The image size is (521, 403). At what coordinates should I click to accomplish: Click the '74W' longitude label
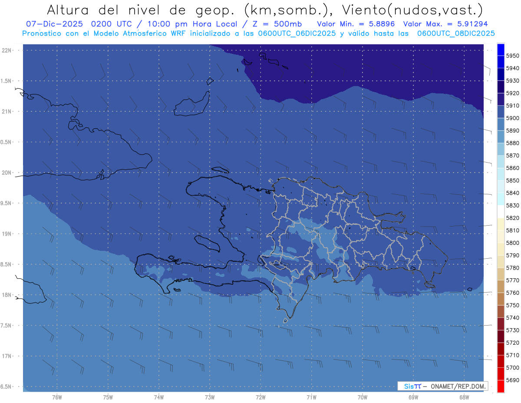pyautogui.click(x=158, y=397)
